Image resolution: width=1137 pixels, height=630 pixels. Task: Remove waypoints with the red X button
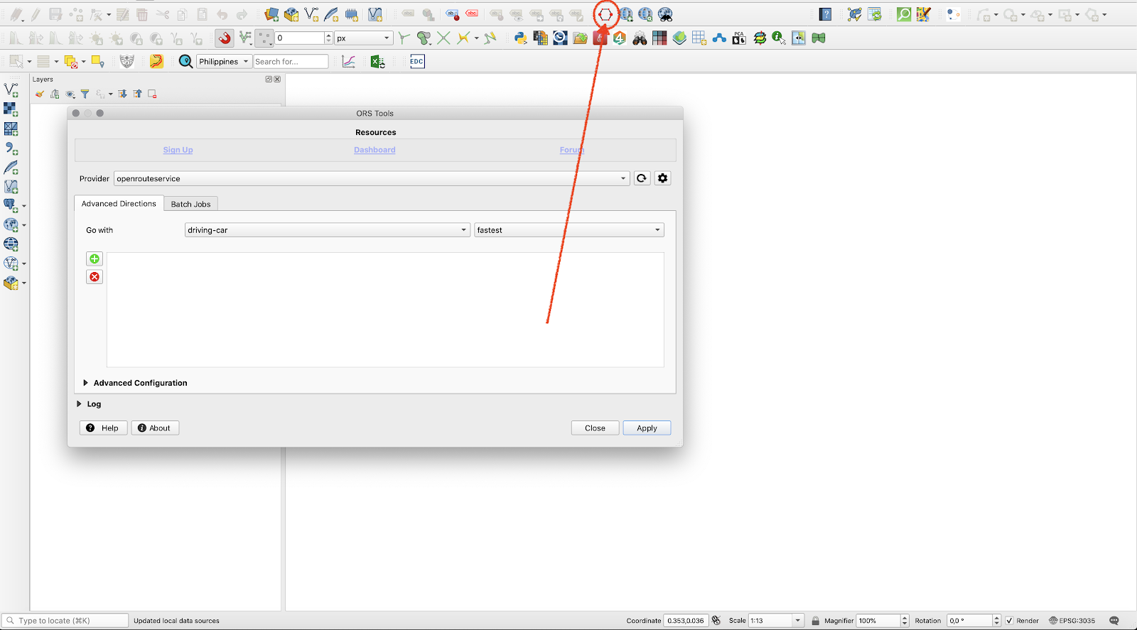coord(95,277)
